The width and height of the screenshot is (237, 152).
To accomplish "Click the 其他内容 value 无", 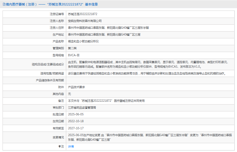I will click(x=69, y=94).
